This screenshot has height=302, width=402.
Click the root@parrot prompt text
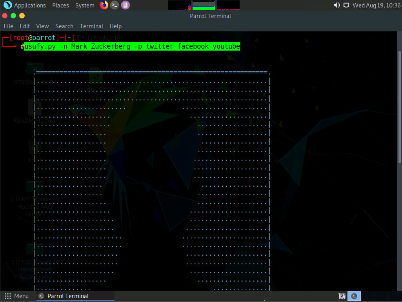[35, 38]
